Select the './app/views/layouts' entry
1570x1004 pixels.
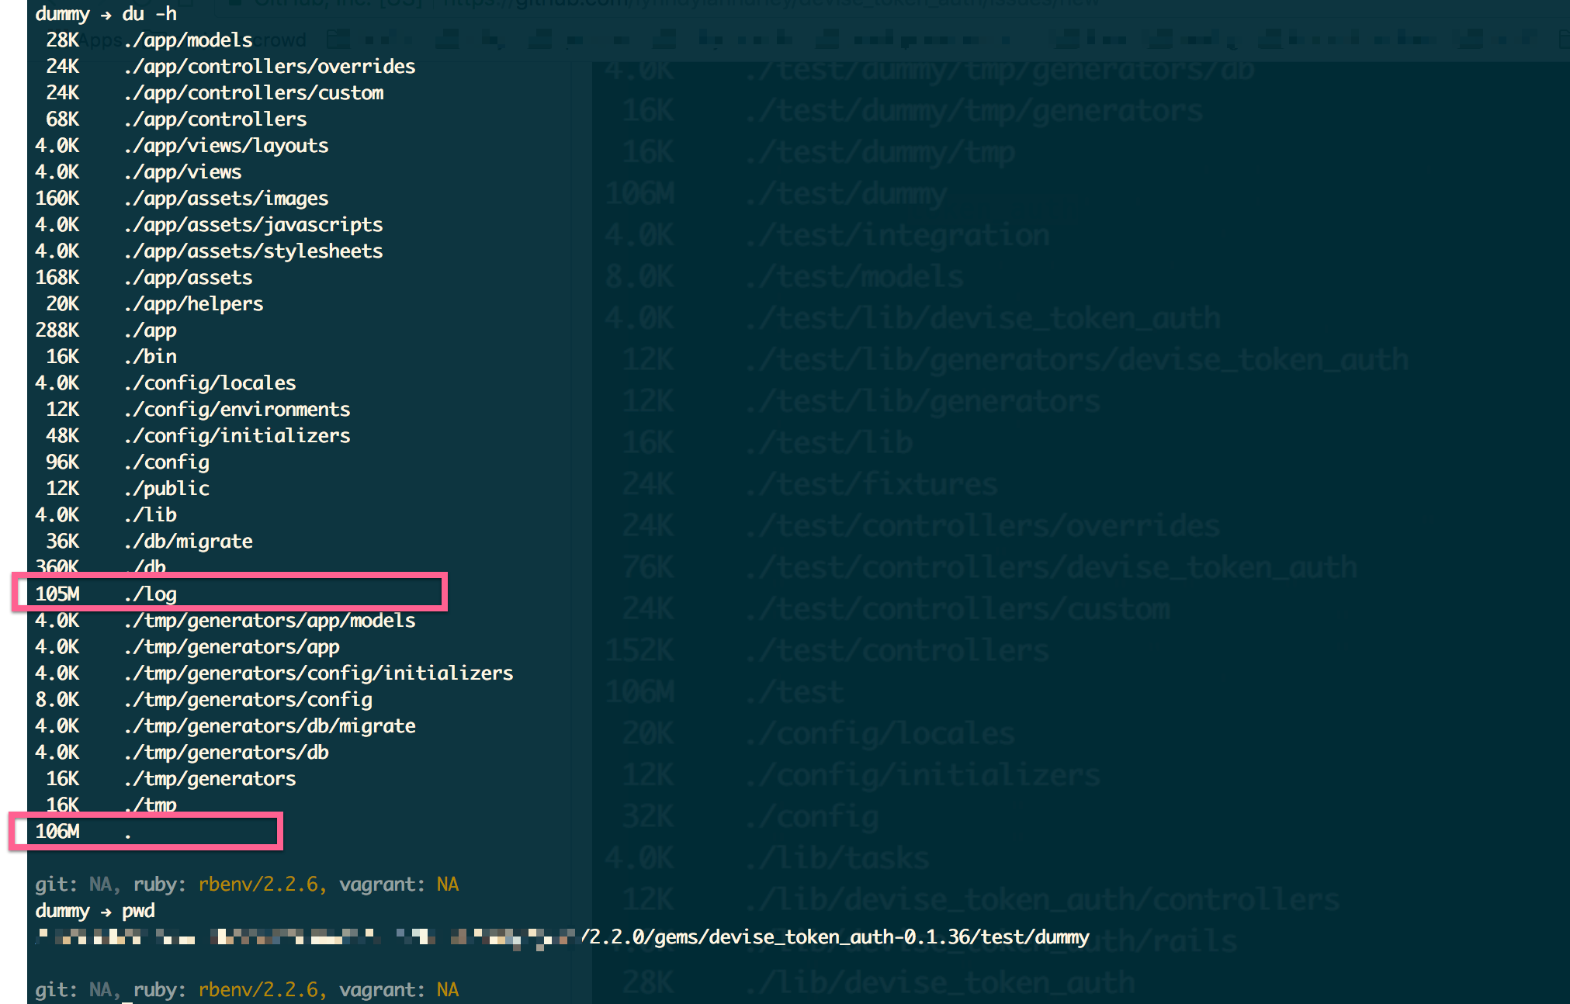226,146
